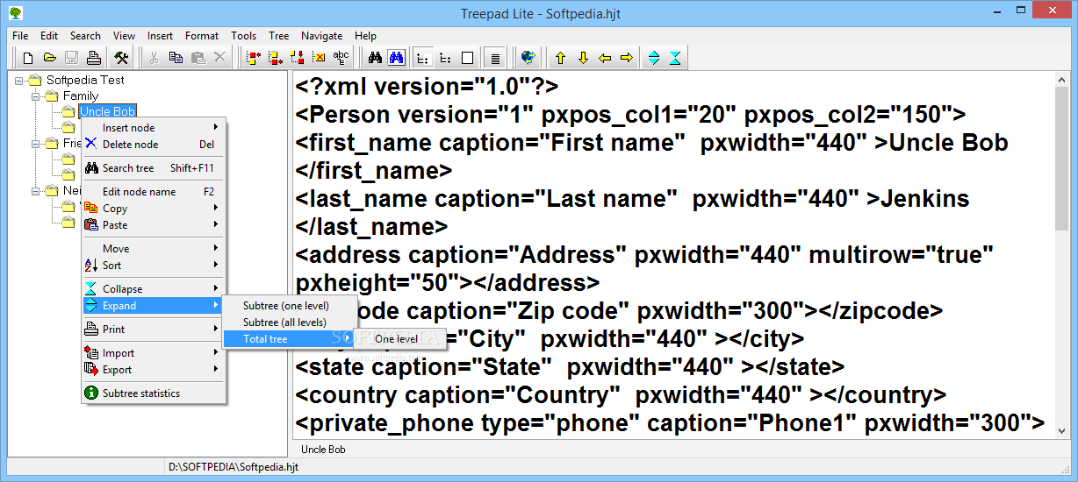The width and height of the screenshot is (1078, 482).
Task: Click the Softpedia Test root folder icon
Action: [x=35, y=80]
